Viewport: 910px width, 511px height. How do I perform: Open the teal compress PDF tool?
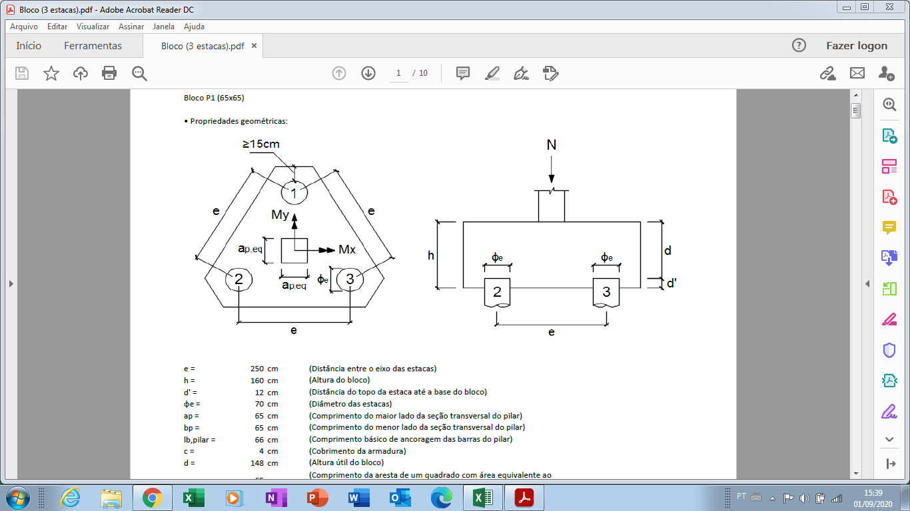[889, 381]
